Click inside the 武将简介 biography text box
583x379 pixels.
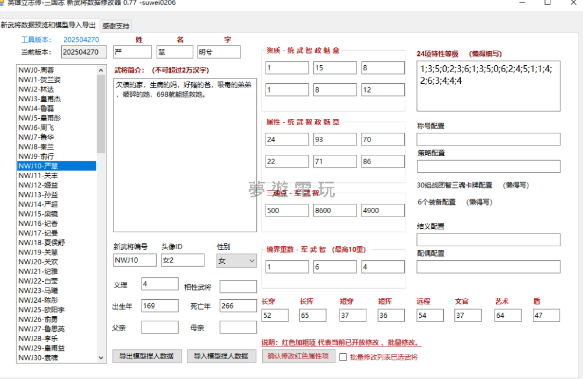click(x=185, y=154)
